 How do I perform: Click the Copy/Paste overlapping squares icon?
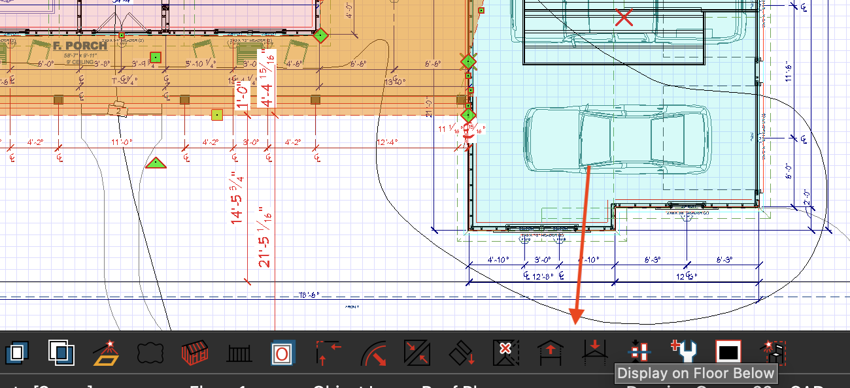tap(16, 353)
